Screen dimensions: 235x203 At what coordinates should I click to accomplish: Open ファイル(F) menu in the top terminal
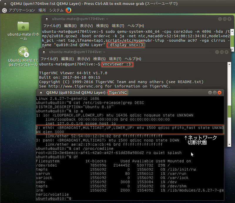point(52,26)
